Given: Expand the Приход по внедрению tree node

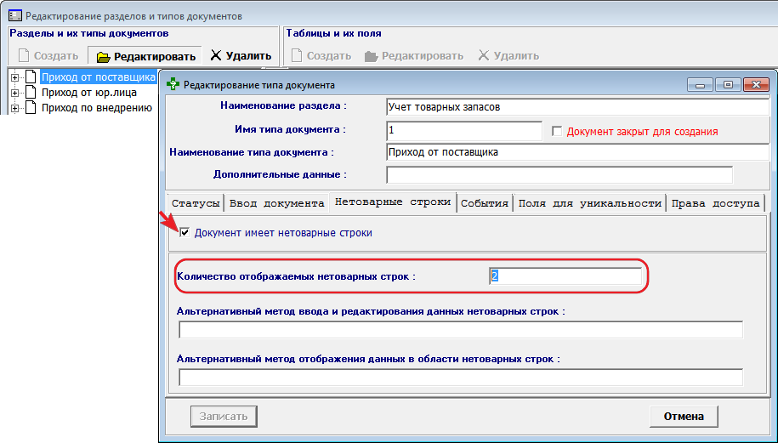Looking at the screenshot, I should [x=14, y=108].
